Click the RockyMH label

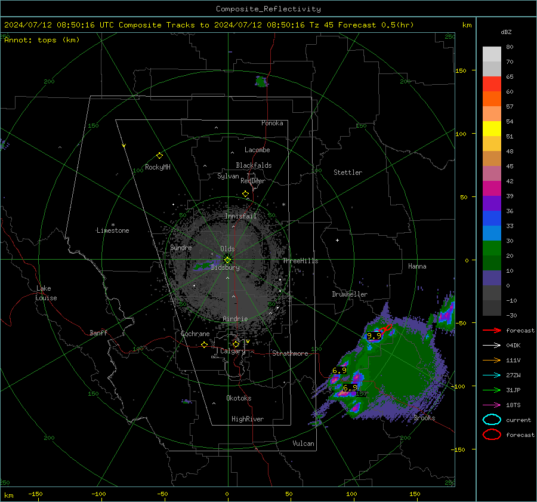[158, 167]
